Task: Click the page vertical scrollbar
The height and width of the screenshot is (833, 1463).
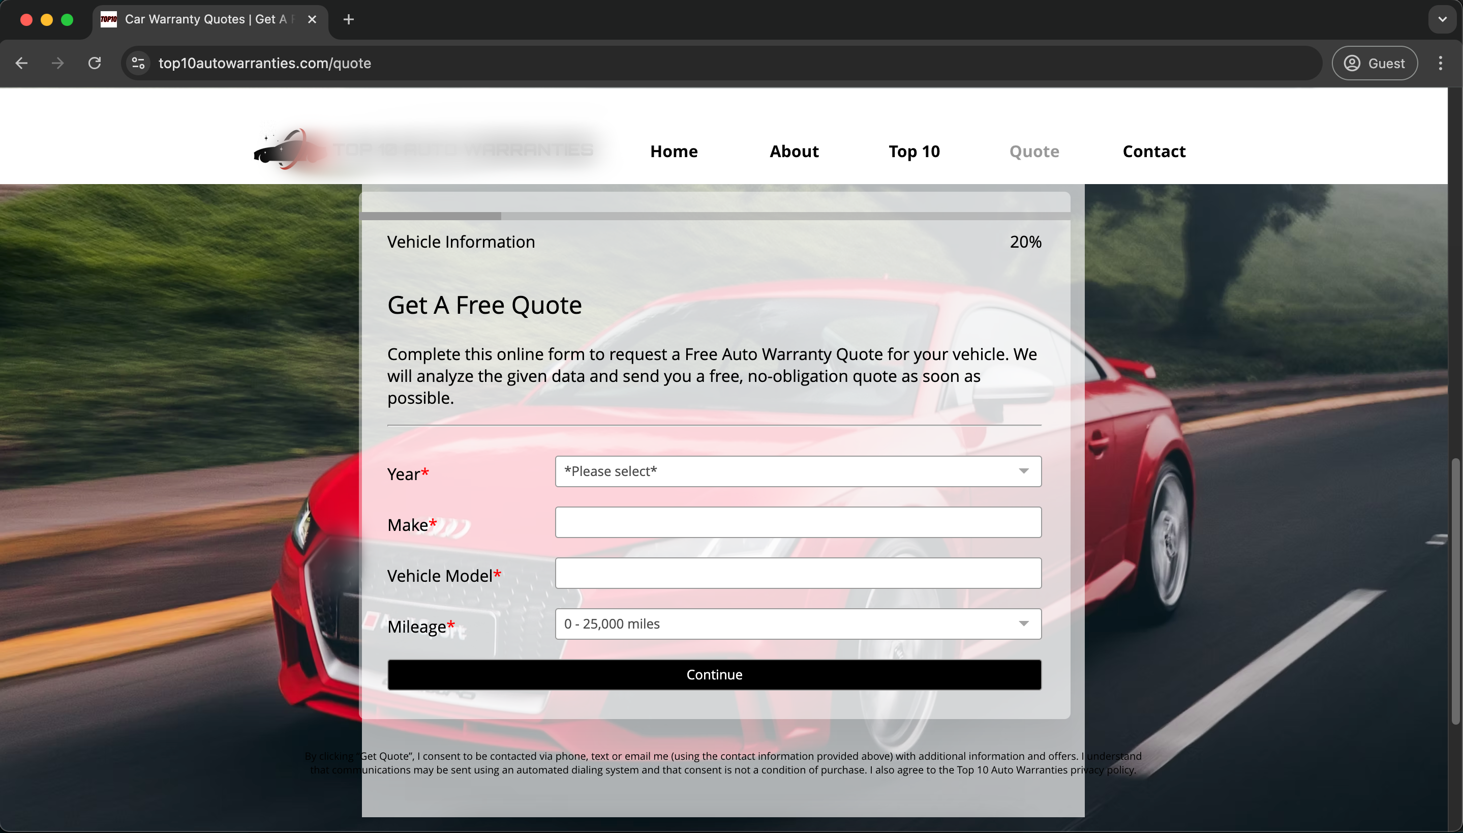Action: (x=1455, y=592)
